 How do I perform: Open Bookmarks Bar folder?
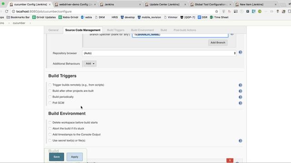(x=18, y=17)
